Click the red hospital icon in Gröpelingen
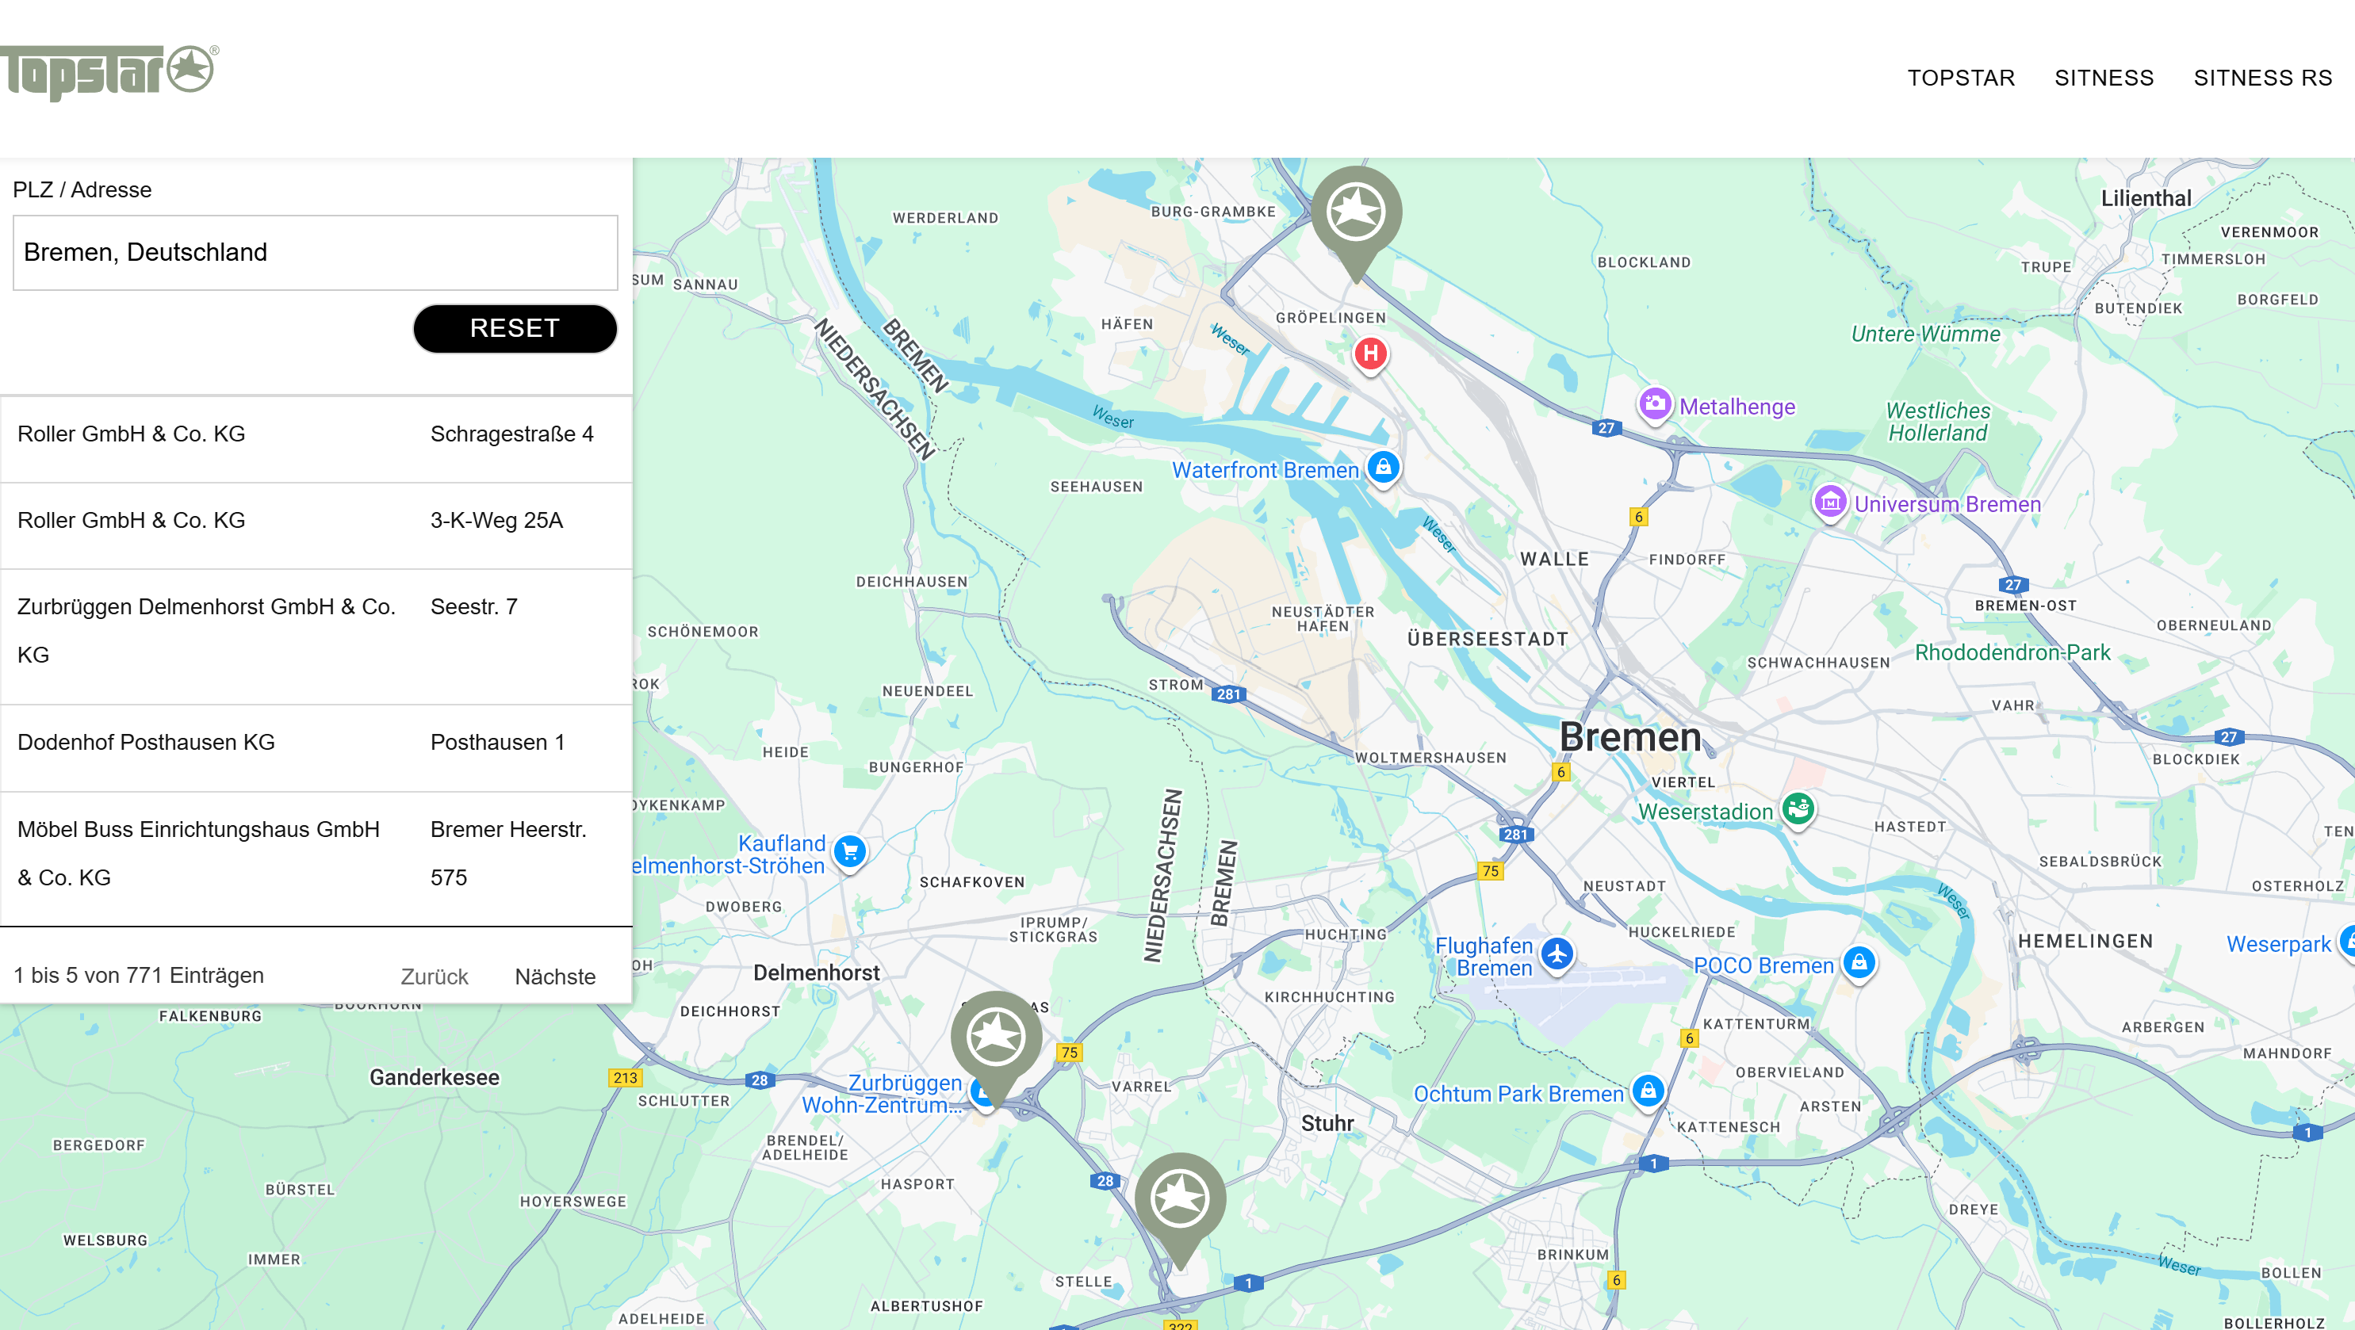 point(1370,354)
